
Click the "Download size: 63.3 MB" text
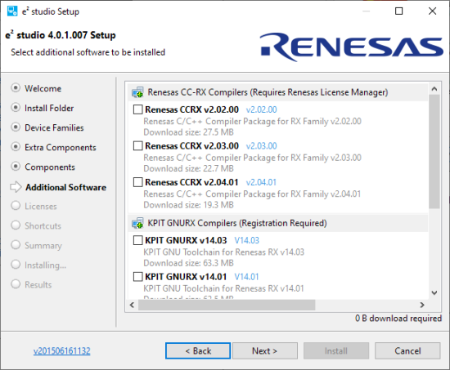188,263
